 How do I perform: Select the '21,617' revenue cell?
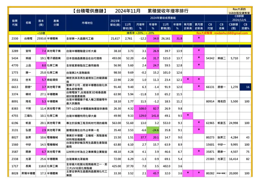tap(115, 38)
